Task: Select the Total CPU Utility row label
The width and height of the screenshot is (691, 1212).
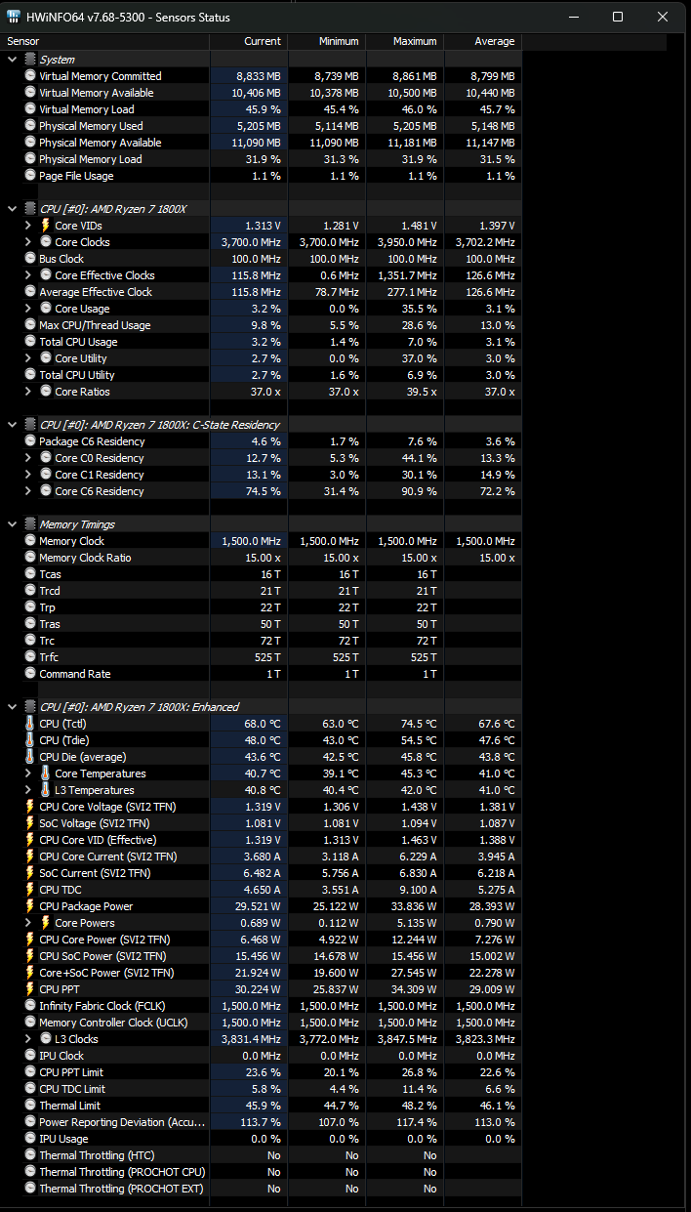Action: 77,375
